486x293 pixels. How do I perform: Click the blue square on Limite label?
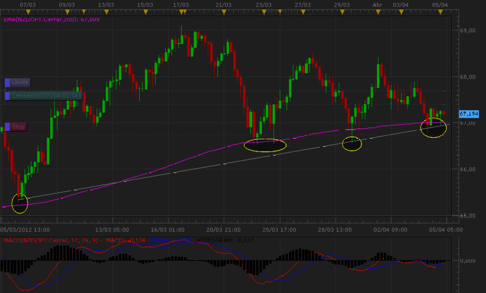pyautogui.click(x=8, y=82)
